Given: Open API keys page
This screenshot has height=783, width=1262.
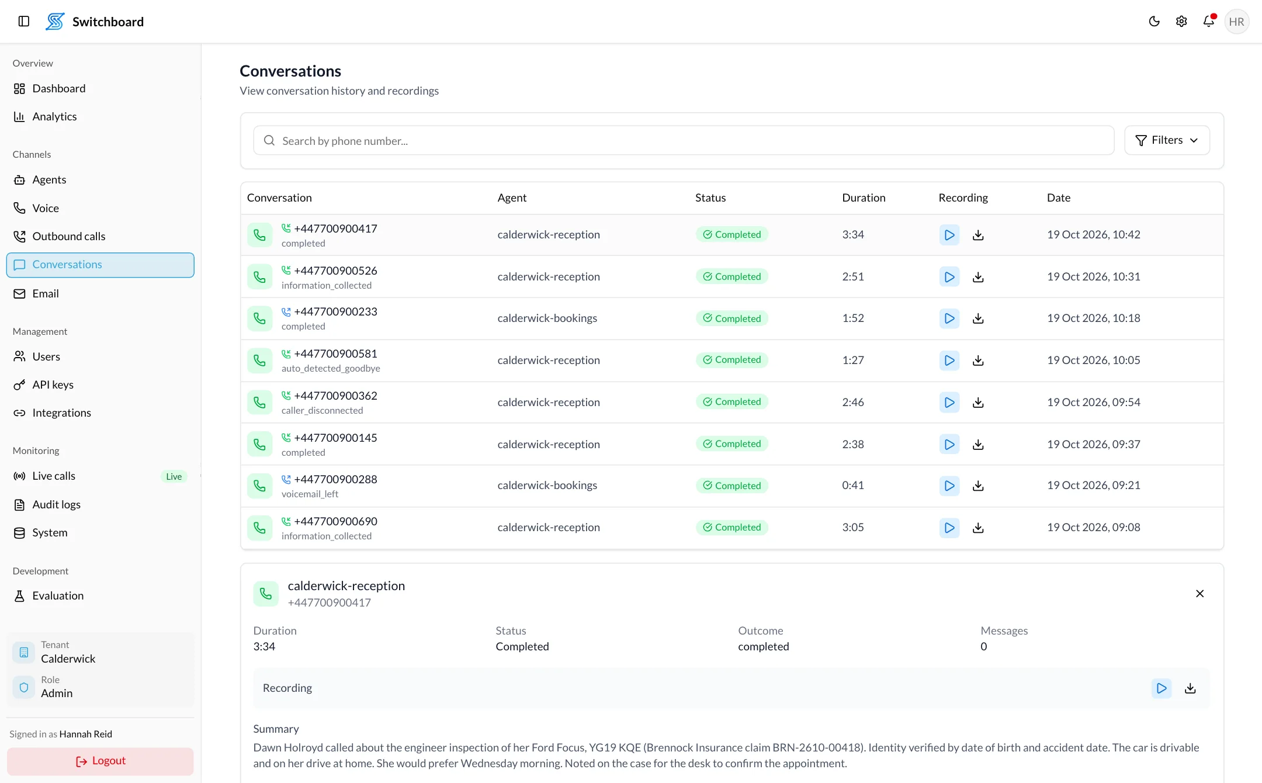Looking at the screenshot, I should click(x=100, y=384).
